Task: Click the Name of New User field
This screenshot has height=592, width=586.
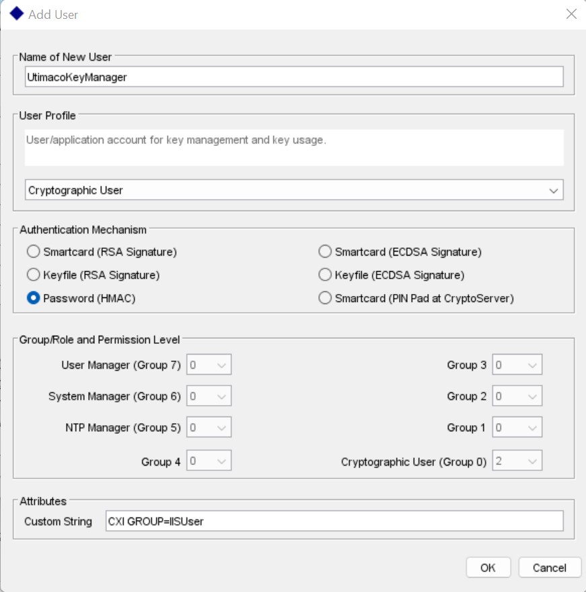Action: pyautogui.click(x=294, y=77)
